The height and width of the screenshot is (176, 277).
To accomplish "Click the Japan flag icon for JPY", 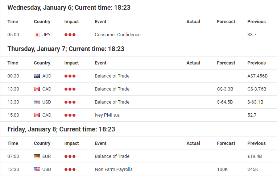I will [x=37, y=35].
